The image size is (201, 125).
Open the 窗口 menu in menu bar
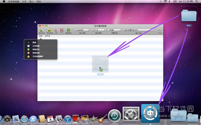tap(31, 2)
